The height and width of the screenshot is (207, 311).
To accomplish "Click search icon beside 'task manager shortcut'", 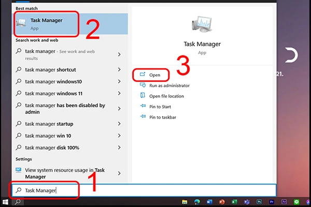I will (19, 69).
